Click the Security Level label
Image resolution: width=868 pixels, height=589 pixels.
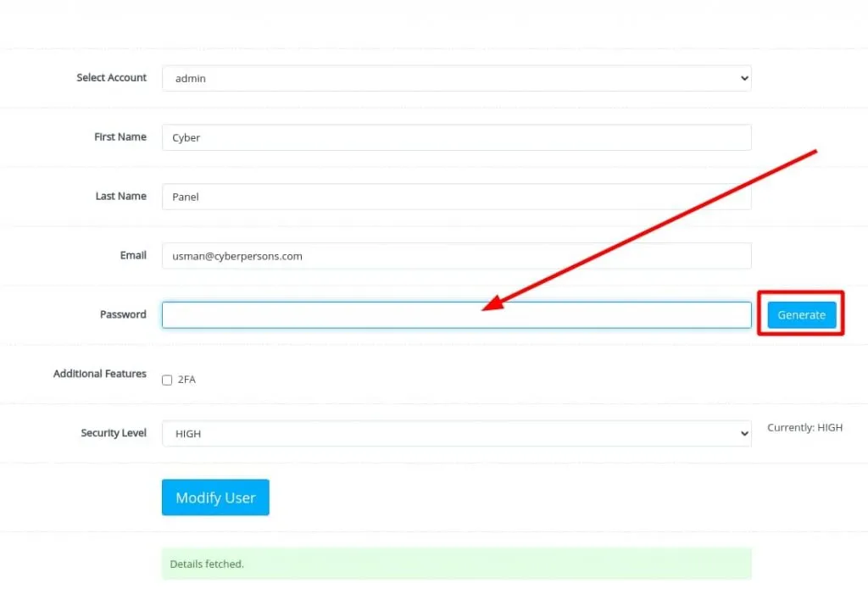click(114, 433)
